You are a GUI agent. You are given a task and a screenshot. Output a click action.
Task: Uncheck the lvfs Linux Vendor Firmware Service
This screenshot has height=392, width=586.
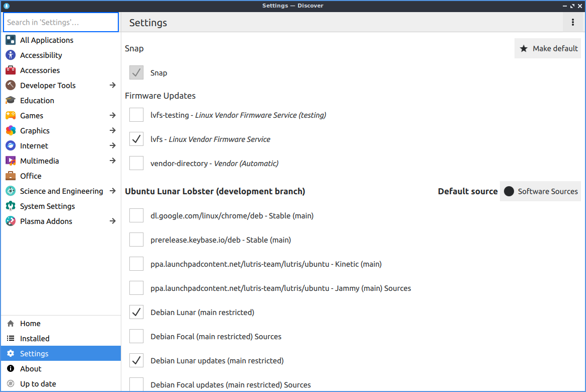tap(136, 139)
